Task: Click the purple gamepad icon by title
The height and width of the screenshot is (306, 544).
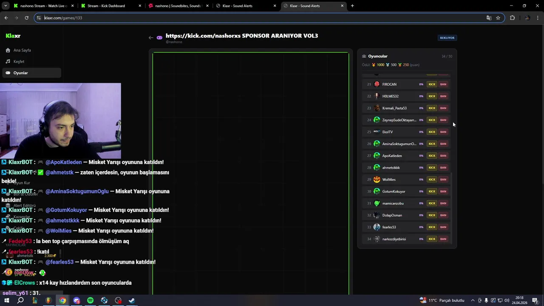Action: point(159,38)
